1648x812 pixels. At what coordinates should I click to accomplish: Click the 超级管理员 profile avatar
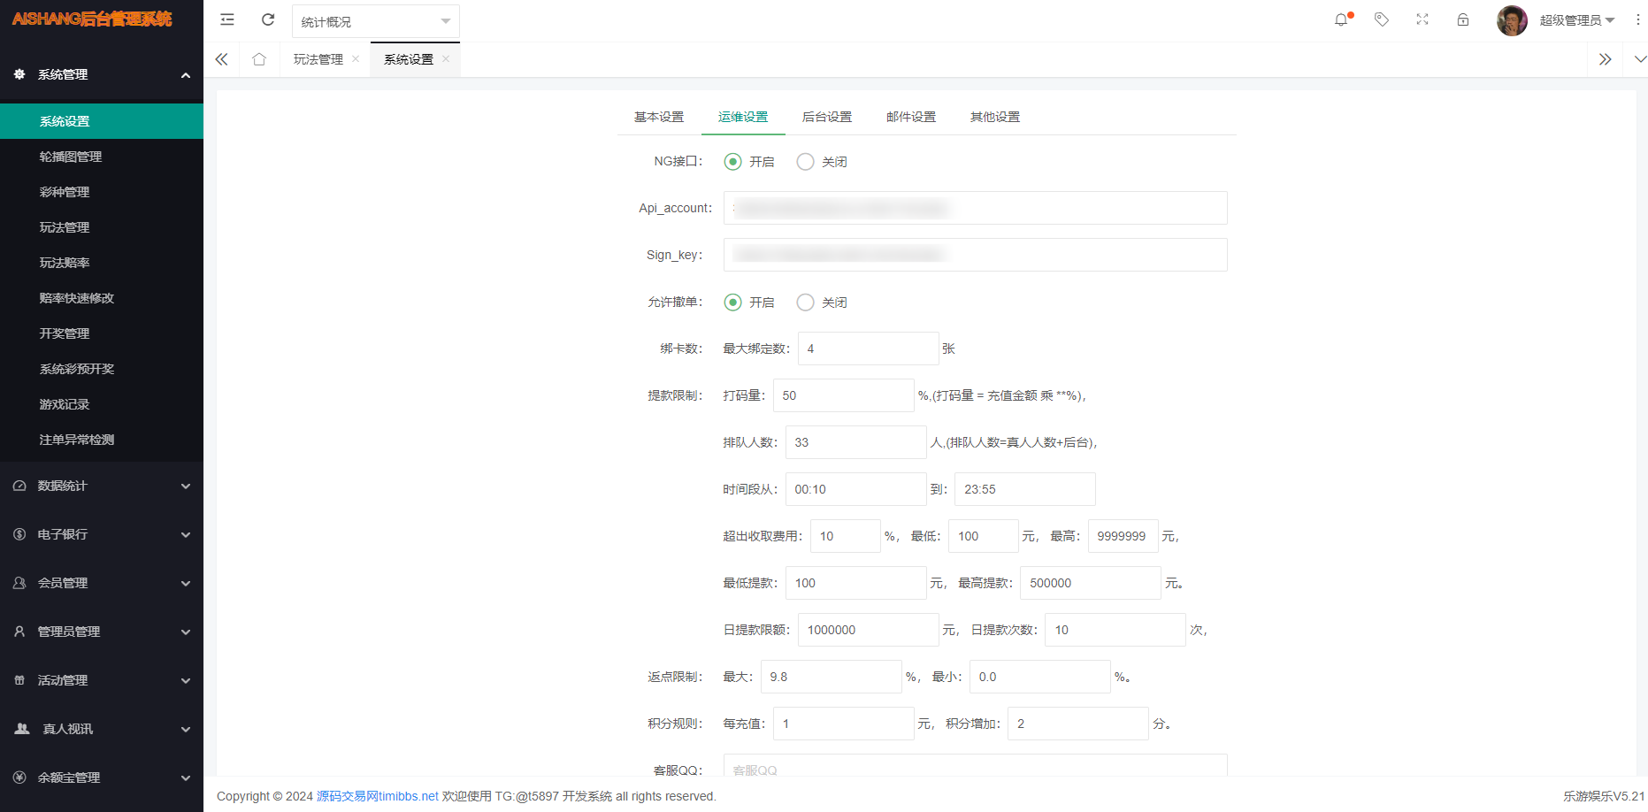(x=1512, y=19)
